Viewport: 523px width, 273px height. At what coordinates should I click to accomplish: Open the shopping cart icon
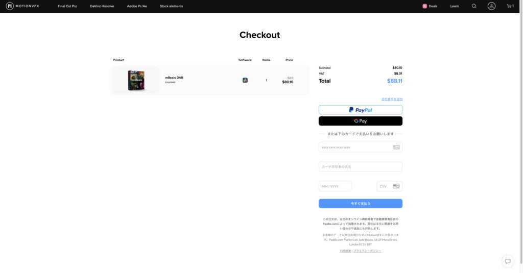click(510, 6)
